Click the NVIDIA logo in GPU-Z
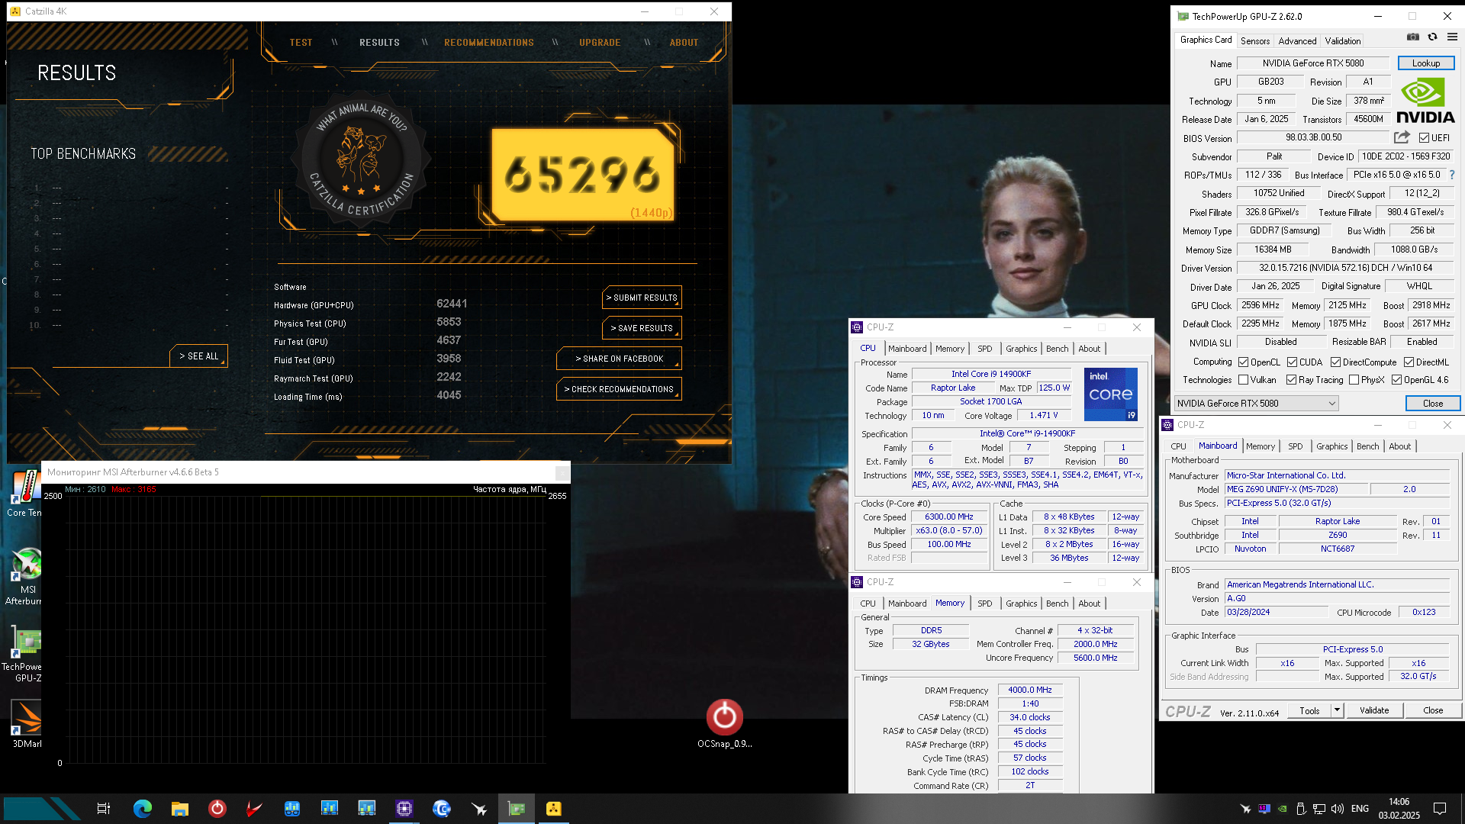Image resolution: width=1465 pixels, height=824 pixels. click(1425, 101)
